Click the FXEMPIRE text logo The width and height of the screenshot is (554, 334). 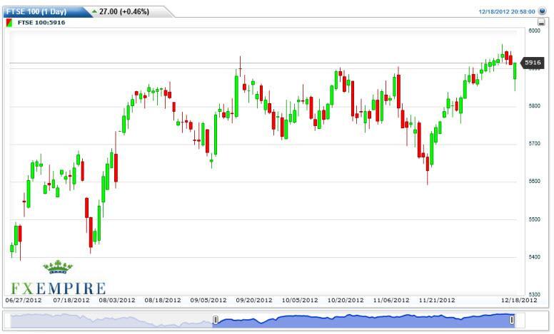coord(58,288)
